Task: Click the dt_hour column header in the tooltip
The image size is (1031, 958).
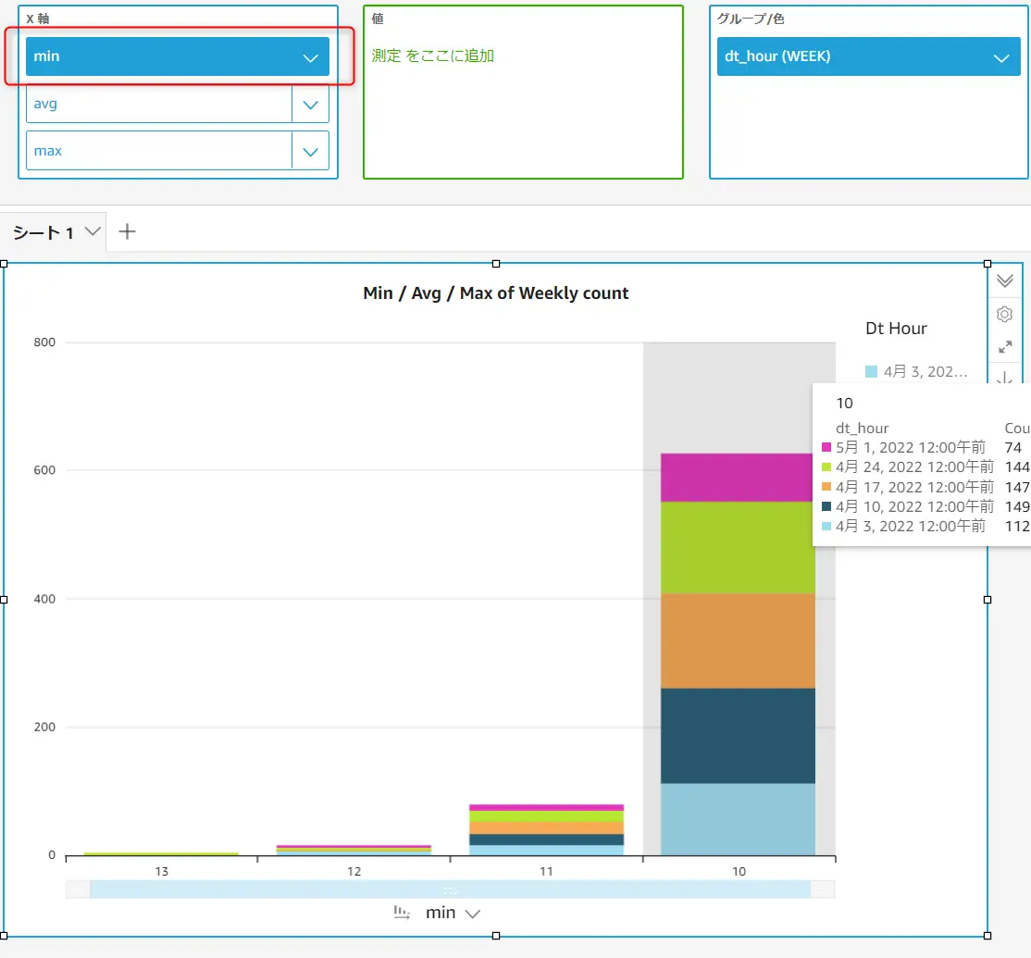Action: tap(862, 428)
